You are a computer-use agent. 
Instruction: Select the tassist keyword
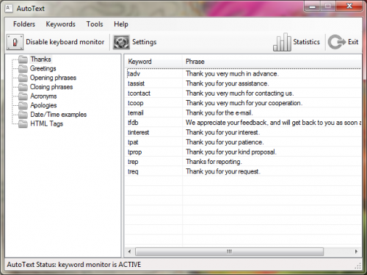136,83
